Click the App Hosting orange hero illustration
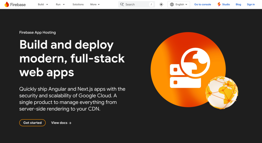Screen dimensions: 262x143 (188, 70)
